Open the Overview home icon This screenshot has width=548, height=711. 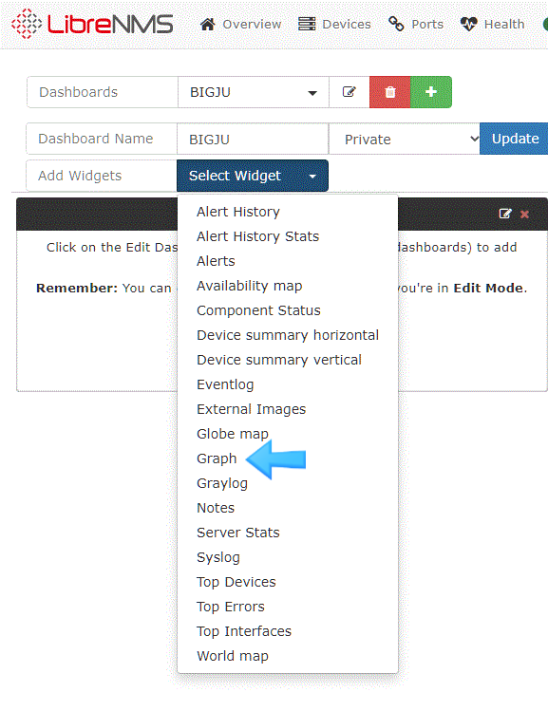point(207,24)
